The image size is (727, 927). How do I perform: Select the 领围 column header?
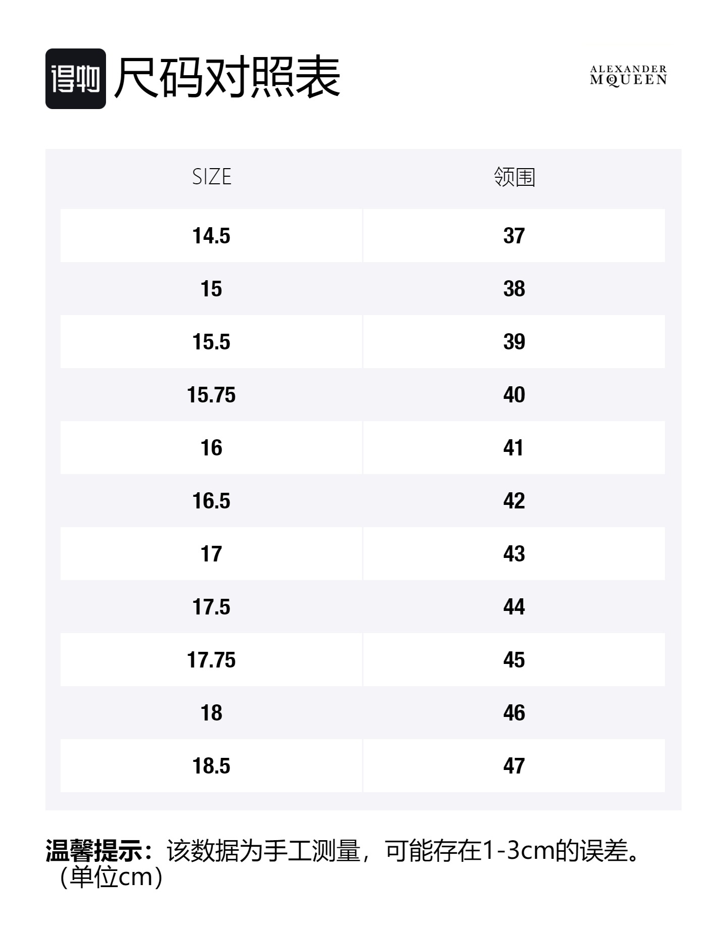pyautogui.click(x=514, y=177)
